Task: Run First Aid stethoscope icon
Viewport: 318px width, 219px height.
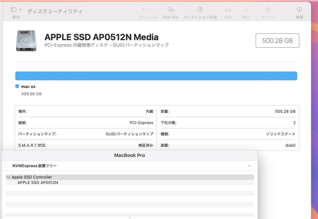Action: point(170,9)
